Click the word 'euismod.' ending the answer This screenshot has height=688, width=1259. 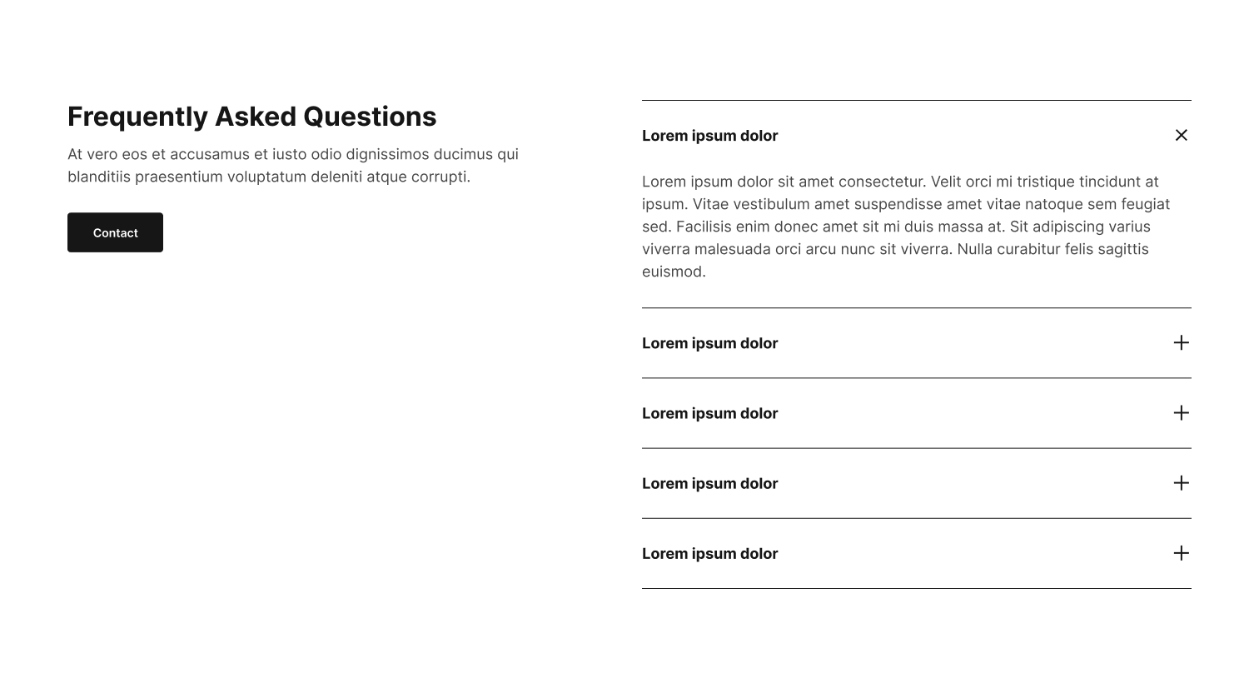click(674, 272)
